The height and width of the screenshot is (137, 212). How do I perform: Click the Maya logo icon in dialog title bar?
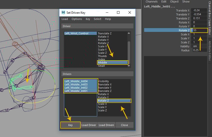click(x=63, y=12)
